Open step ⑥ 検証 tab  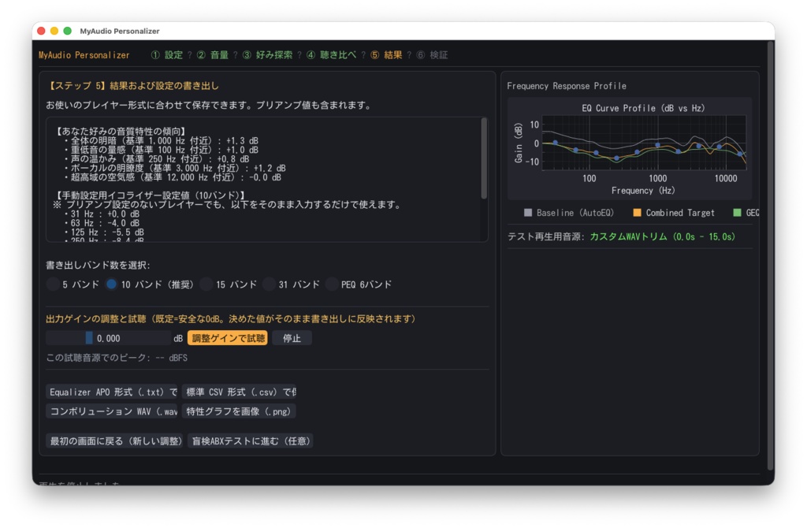point(432,55)
